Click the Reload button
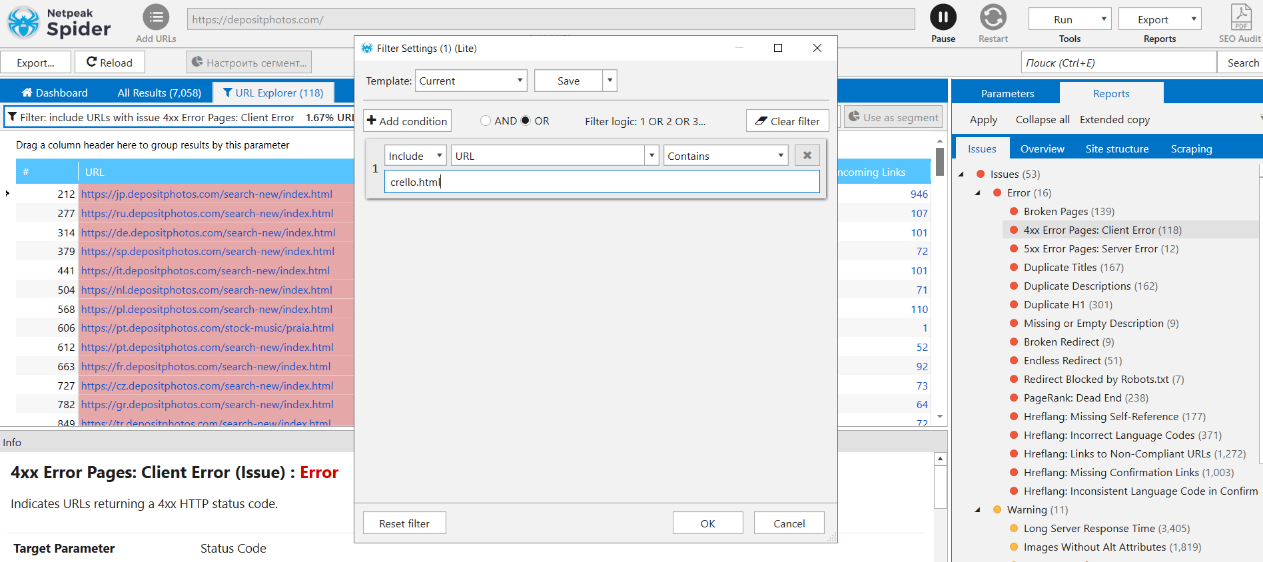This screenshot has width=1263, height=562. tap(109, 63)
